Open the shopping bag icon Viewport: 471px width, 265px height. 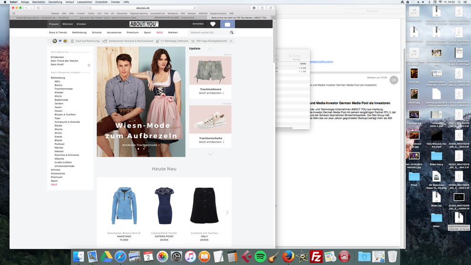click(227, 24)
